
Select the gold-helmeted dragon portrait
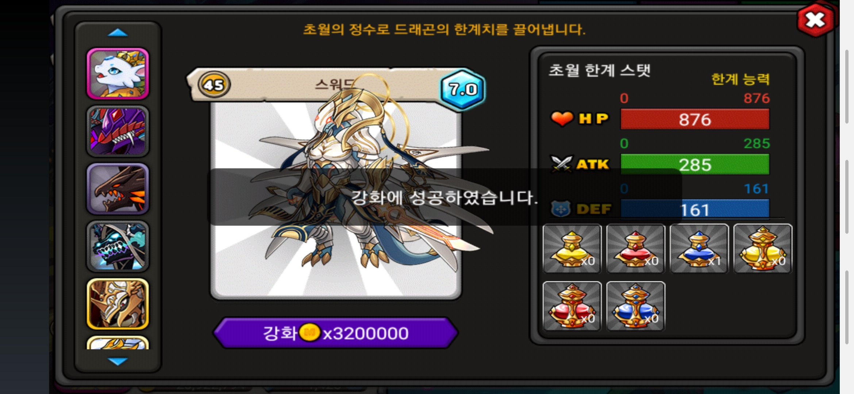118,304
